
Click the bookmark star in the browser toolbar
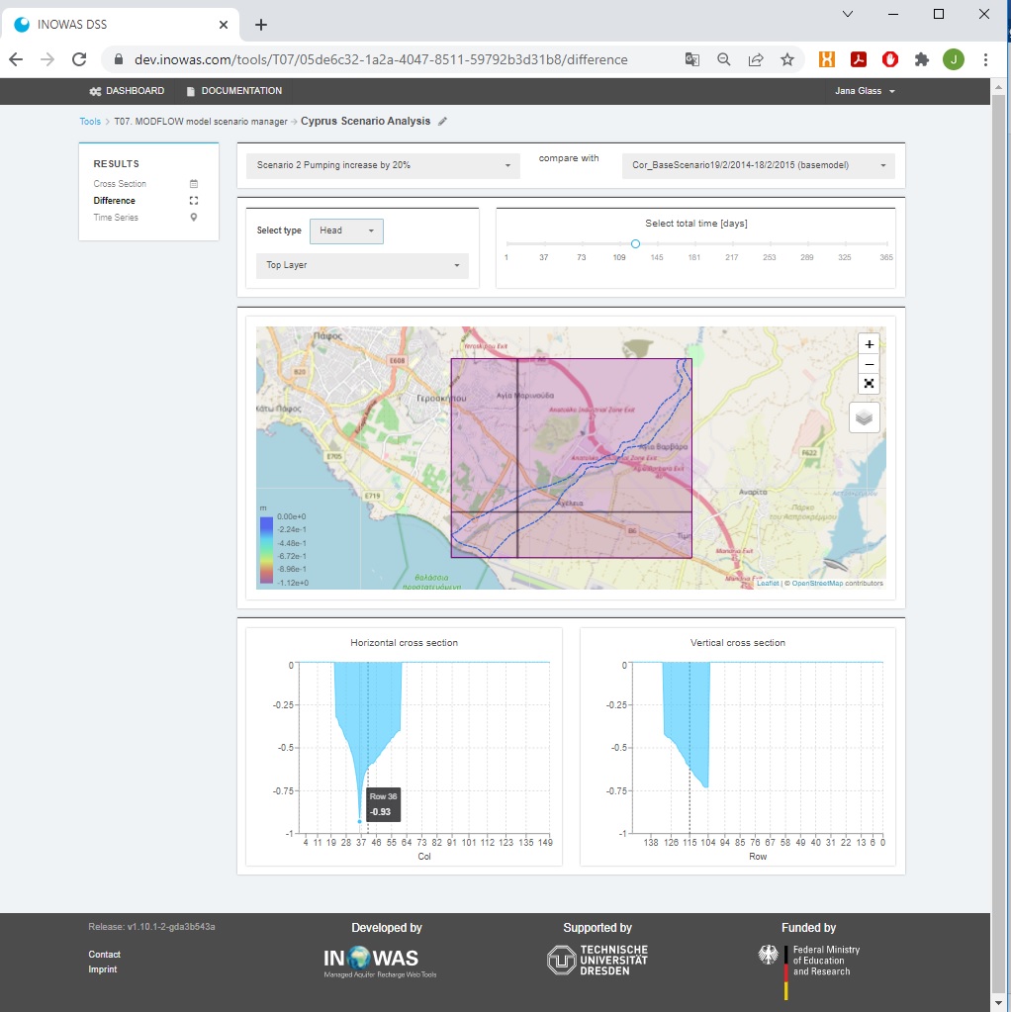[787, 59]
